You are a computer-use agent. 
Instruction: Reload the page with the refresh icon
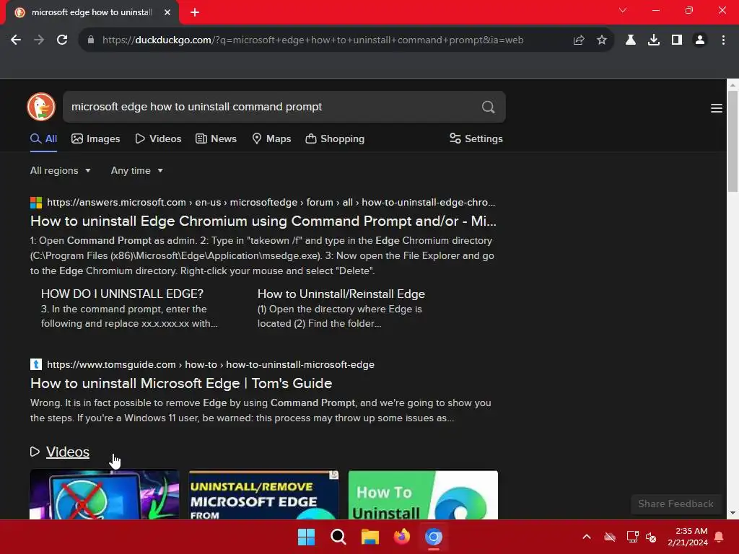(62, 40)
